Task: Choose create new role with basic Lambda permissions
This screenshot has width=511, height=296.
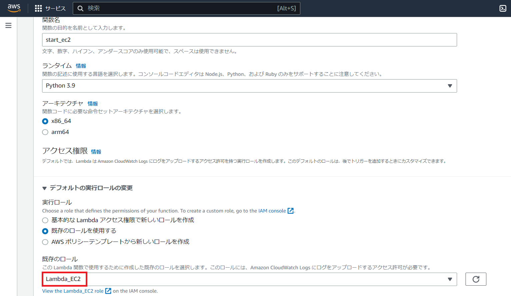Action: click(x=45, y=220)
